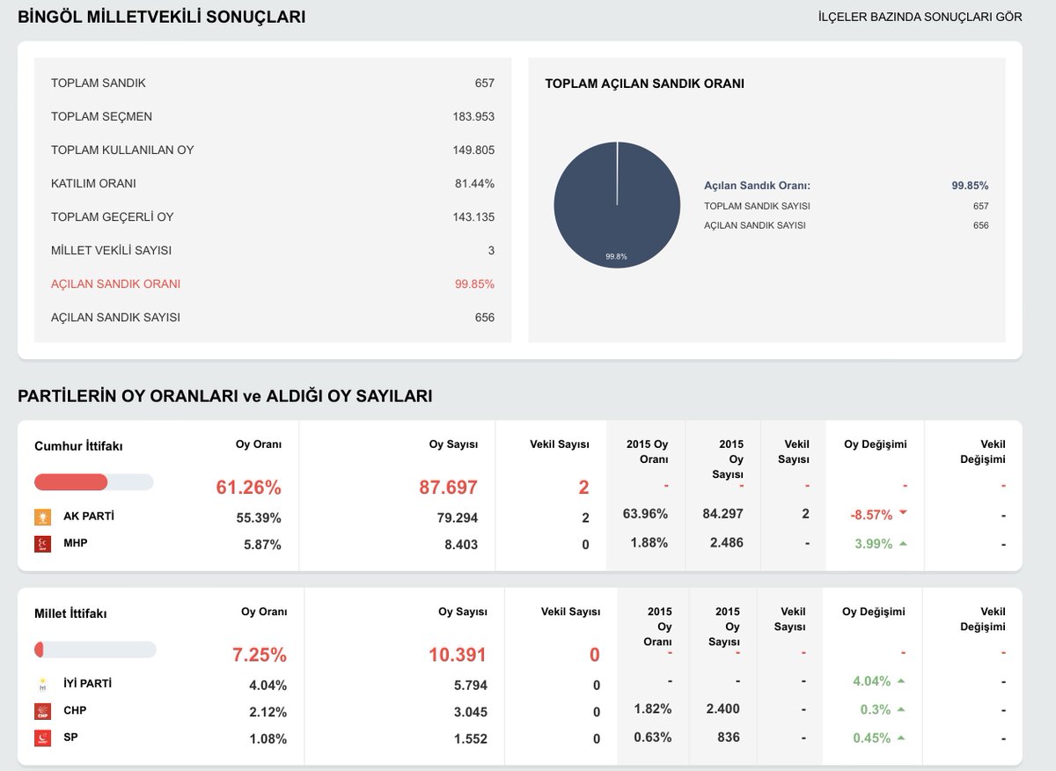
Task: Select the Cumhur İttifakı vote count 87.697
Action: [x=448, y=488]
